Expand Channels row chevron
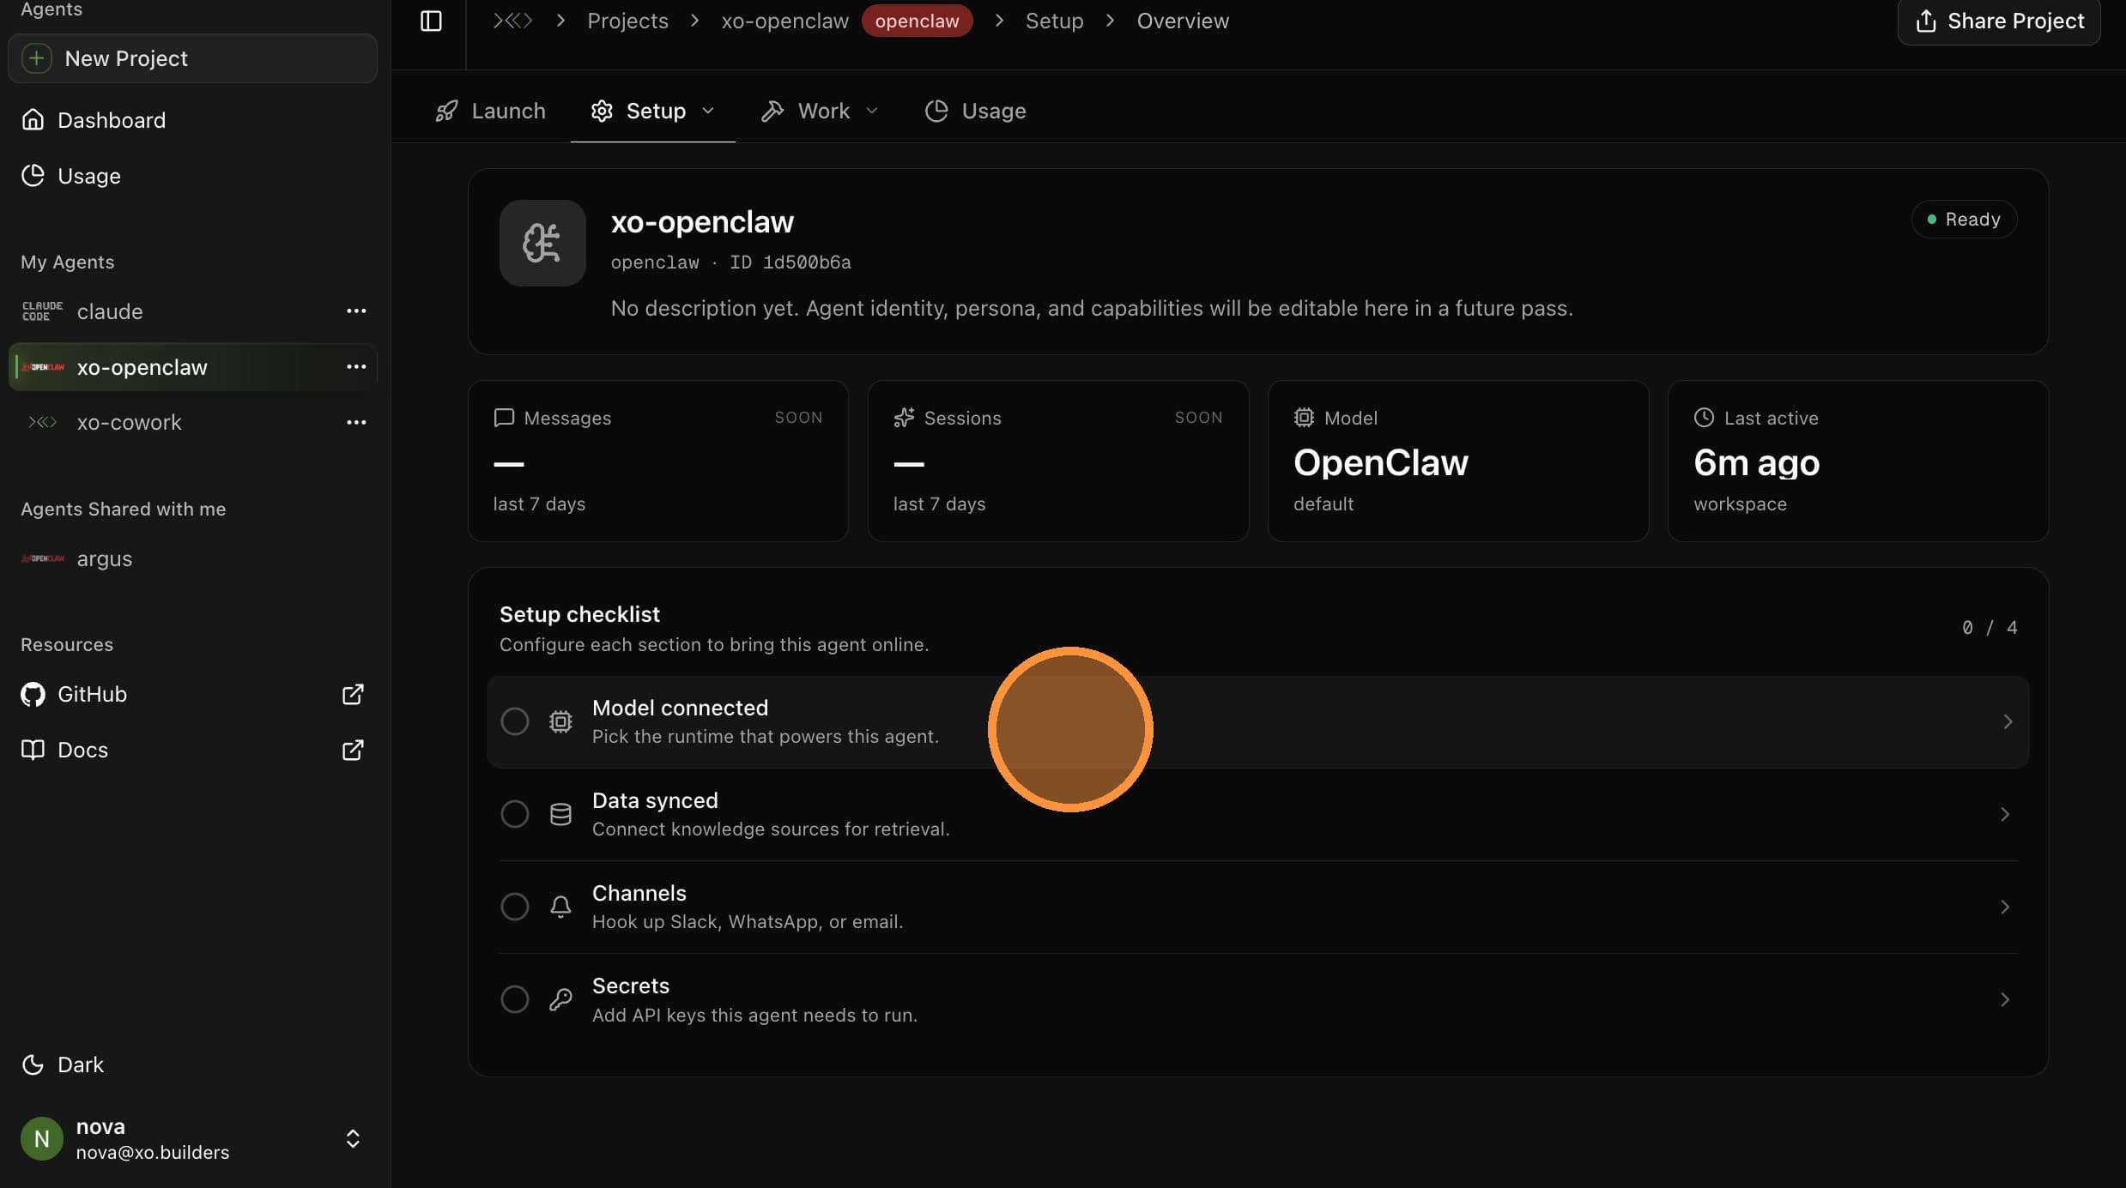 pos(2005,907)
